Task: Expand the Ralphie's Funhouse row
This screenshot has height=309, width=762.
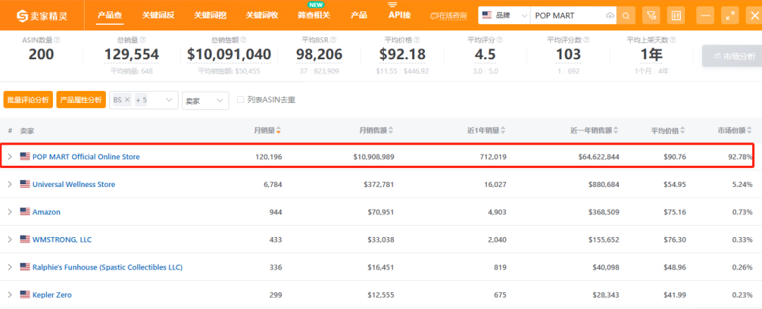Action: click(10, 267)
